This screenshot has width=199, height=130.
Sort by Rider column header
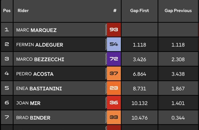[23, 11]
